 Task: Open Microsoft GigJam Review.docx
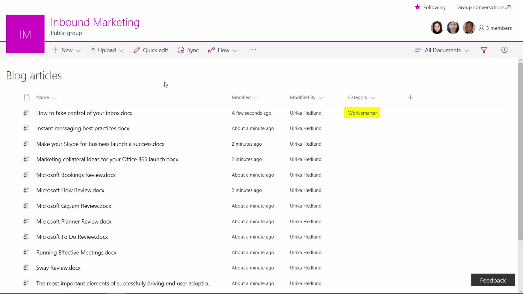(74, 206)
